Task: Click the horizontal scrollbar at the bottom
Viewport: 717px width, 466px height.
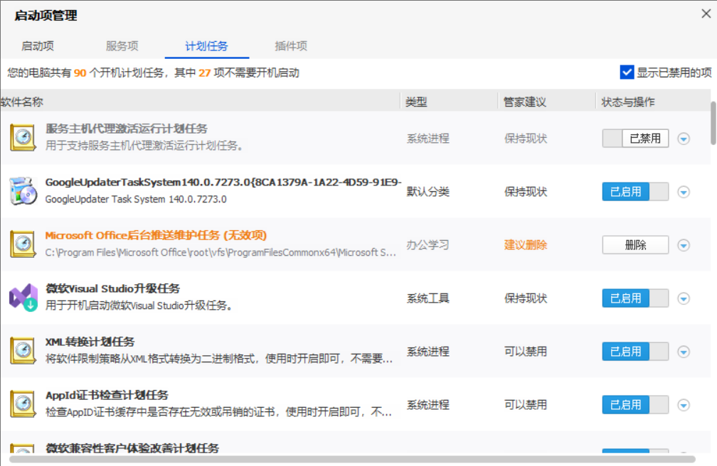Action: coord(352,459)
